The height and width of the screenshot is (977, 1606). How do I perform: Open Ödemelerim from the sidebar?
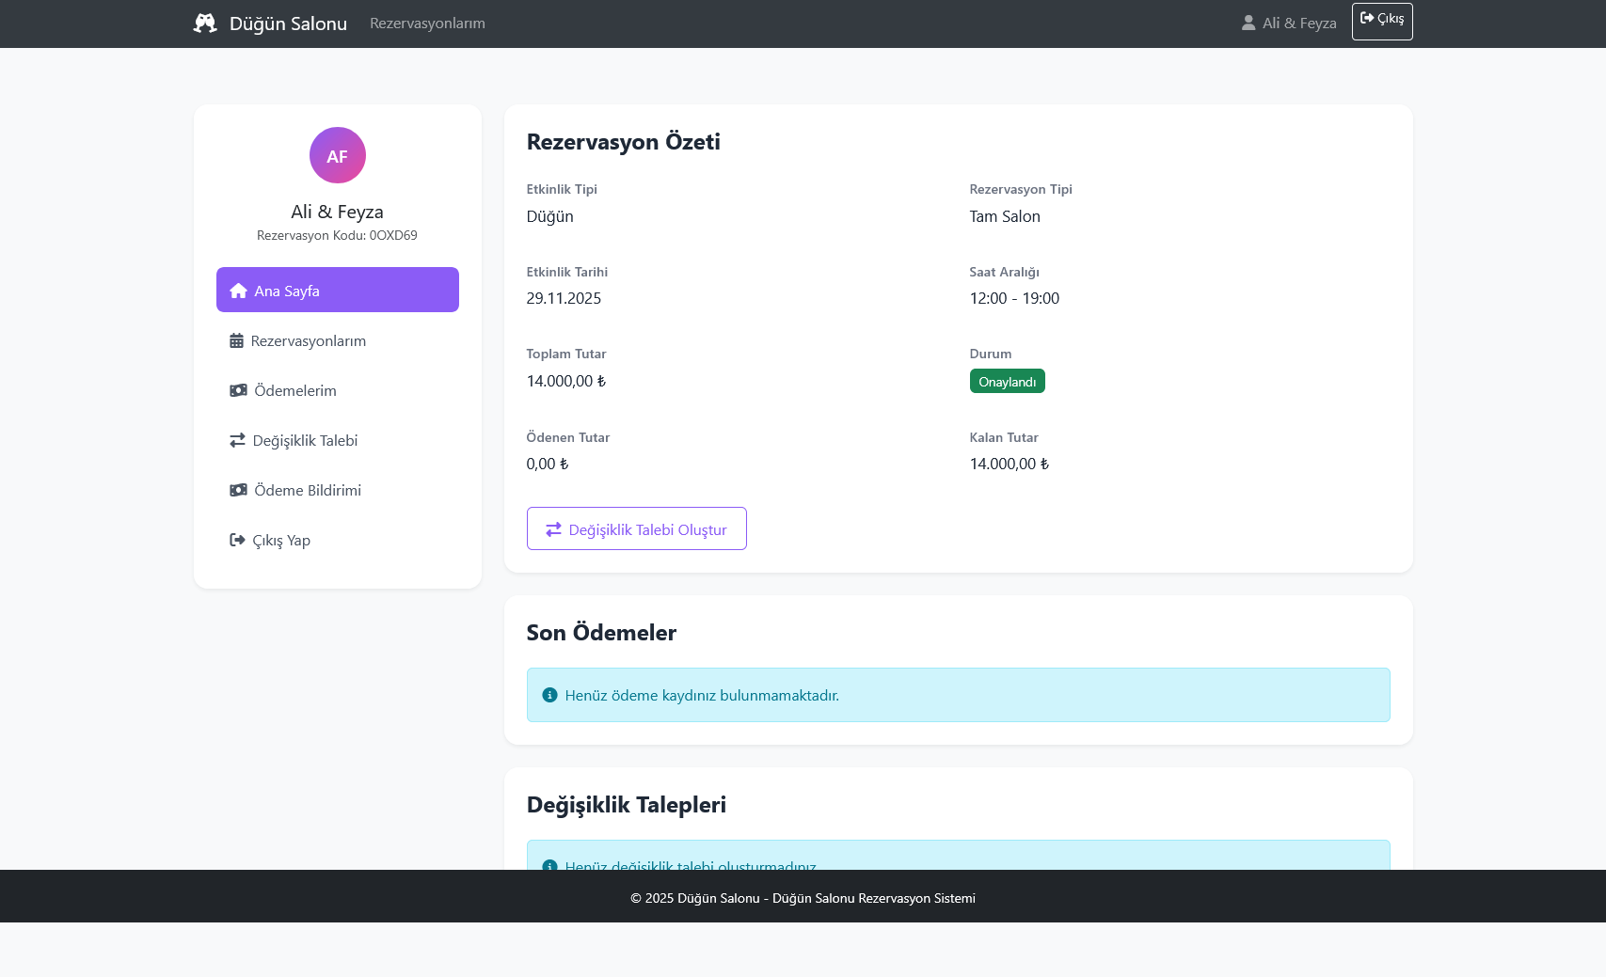click(295, 390)
